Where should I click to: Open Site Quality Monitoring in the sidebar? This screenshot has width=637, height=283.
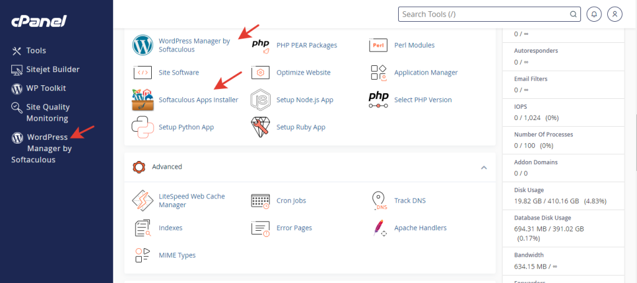(48, 113)
